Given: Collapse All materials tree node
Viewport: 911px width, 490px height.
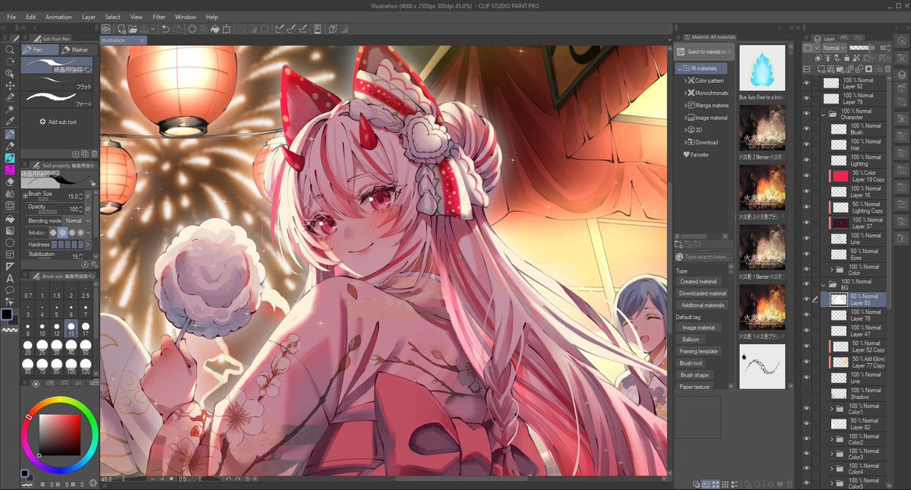Looking at the screenshot, I should (x=679, y=68).
